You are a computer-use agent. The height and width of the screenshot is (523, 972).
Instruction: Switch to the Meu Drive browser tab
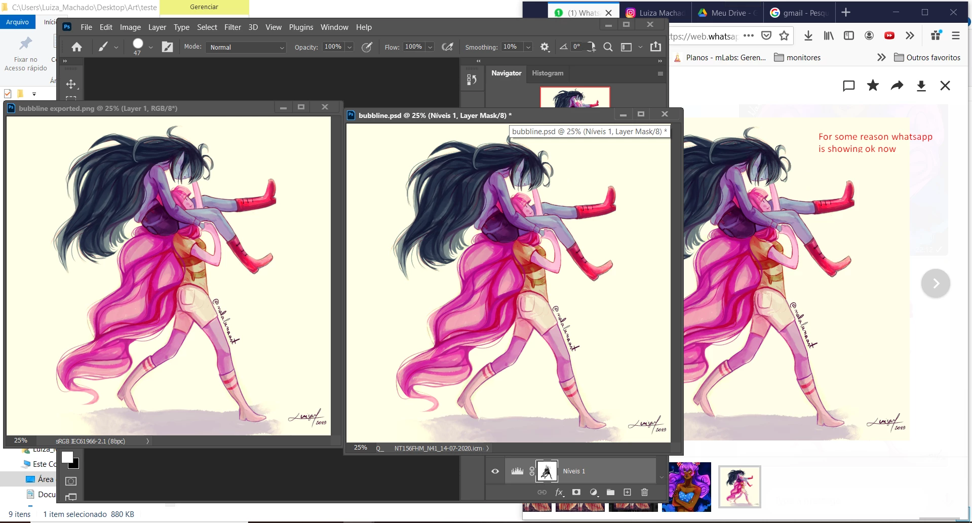click(x=727, y=13)
